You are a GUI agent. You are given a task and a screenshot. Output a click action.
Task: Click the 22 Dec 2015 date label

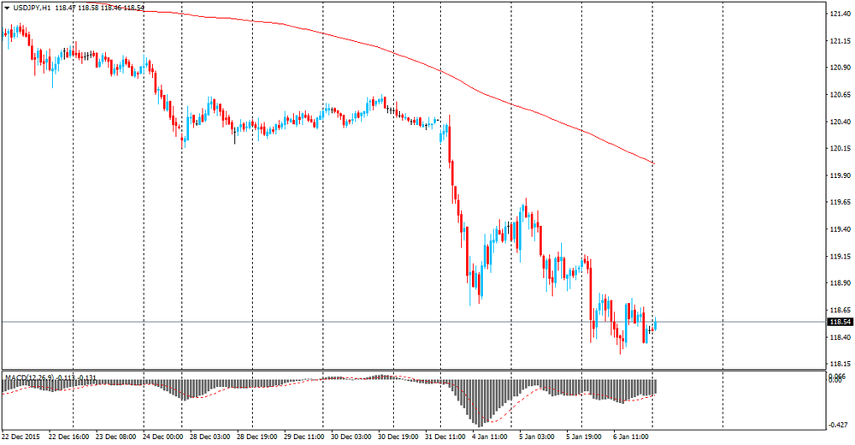[x=21, y=436]
